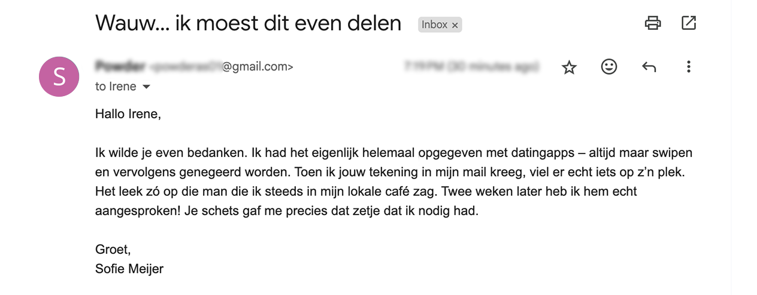Click the greeting "Hallo Irene,"
The width and height of the screenshot is (757, 295).
128,114
